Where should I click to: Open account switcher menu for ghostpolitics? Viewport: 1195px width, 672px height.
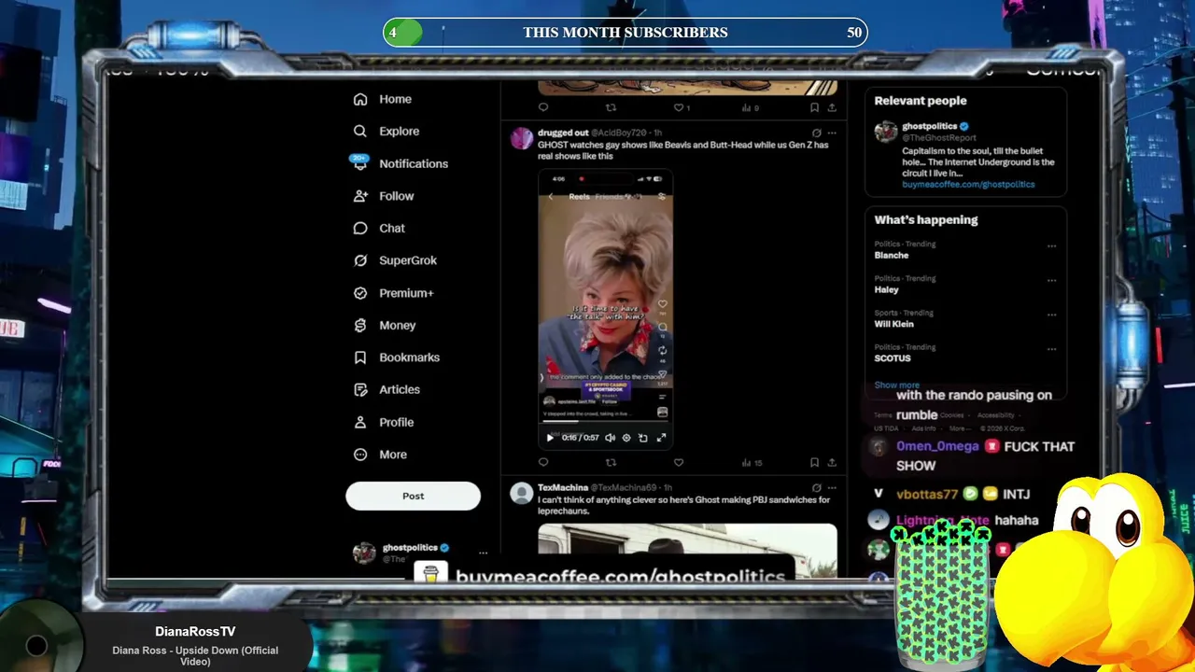[483, 553]
